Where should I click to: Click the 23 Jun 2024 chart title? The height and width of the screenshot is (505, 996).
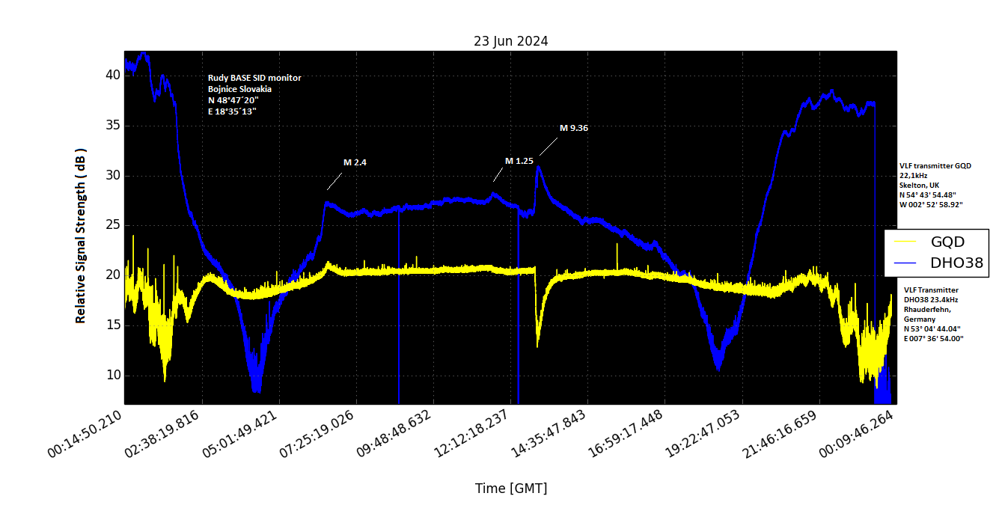[x=510, y=41]
